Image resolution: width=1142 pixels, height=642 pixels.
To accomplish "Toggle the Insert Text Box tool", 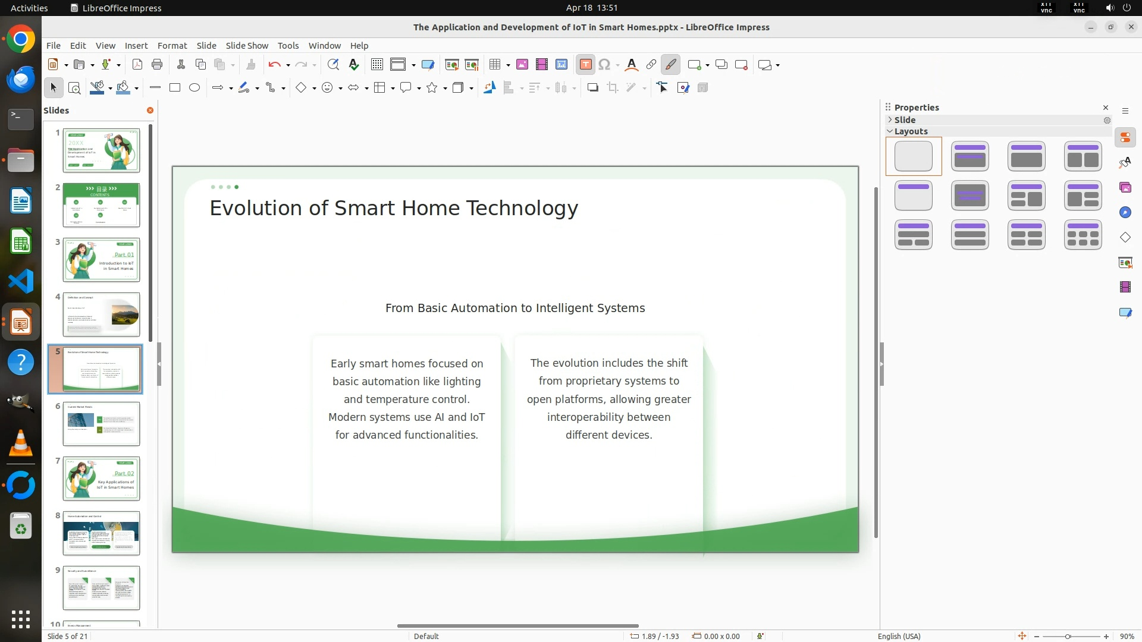I will (x=585, y=65).
